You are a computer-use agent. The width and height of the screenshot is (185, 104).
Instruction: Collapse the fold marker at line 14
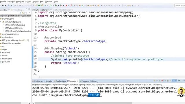[x=37, y=48]
